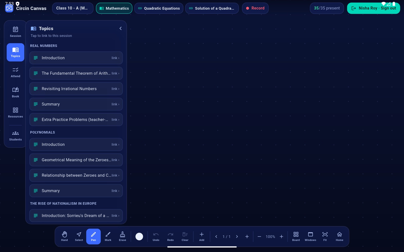Link Extra Practice Problems topic
Viewport: 404px width, 252px height.
(76, 119)
